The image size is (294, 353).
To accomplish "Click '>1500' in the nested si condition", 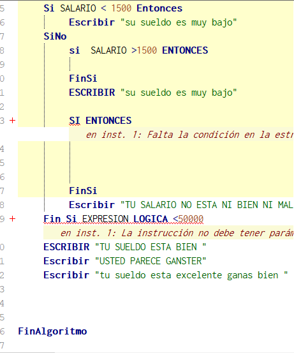I will pos(144,50).
